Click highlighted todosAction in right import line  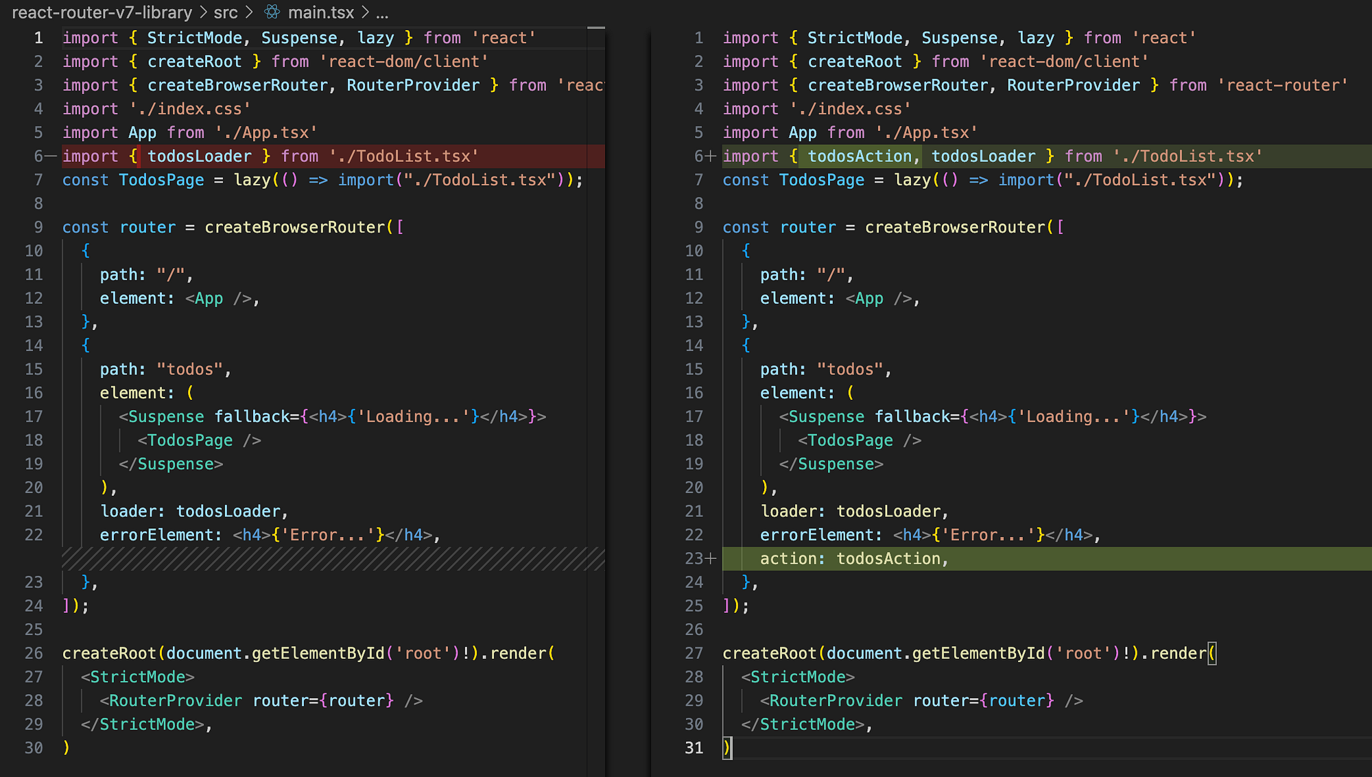[859, 156]
